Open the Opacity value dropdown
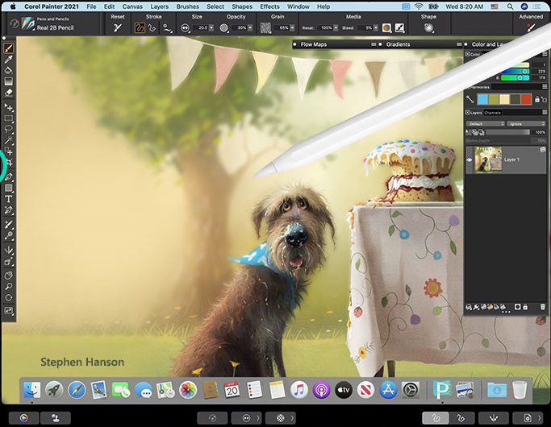Screen dimensions: 551x427 tap(250, 27)
